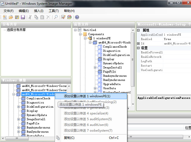Open the 文件(F) menu
Image resolution: width=191 pixels, height=142 pixels.
pos(9,11)
